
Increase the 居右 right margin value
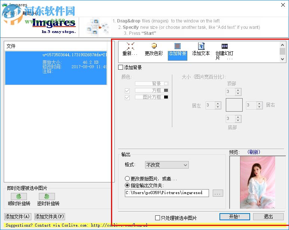[259, 104]
